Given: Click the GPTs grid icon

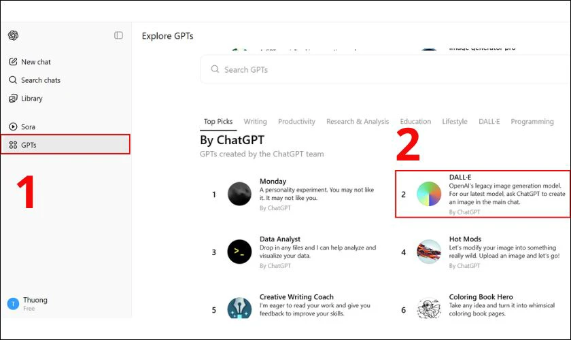Looking at the screenshot, I should click(13, 145).
